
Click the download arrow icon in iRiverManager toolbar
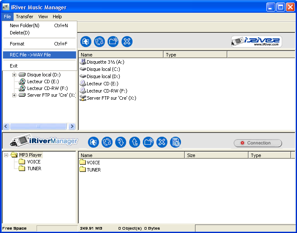[x=121, y=142]
